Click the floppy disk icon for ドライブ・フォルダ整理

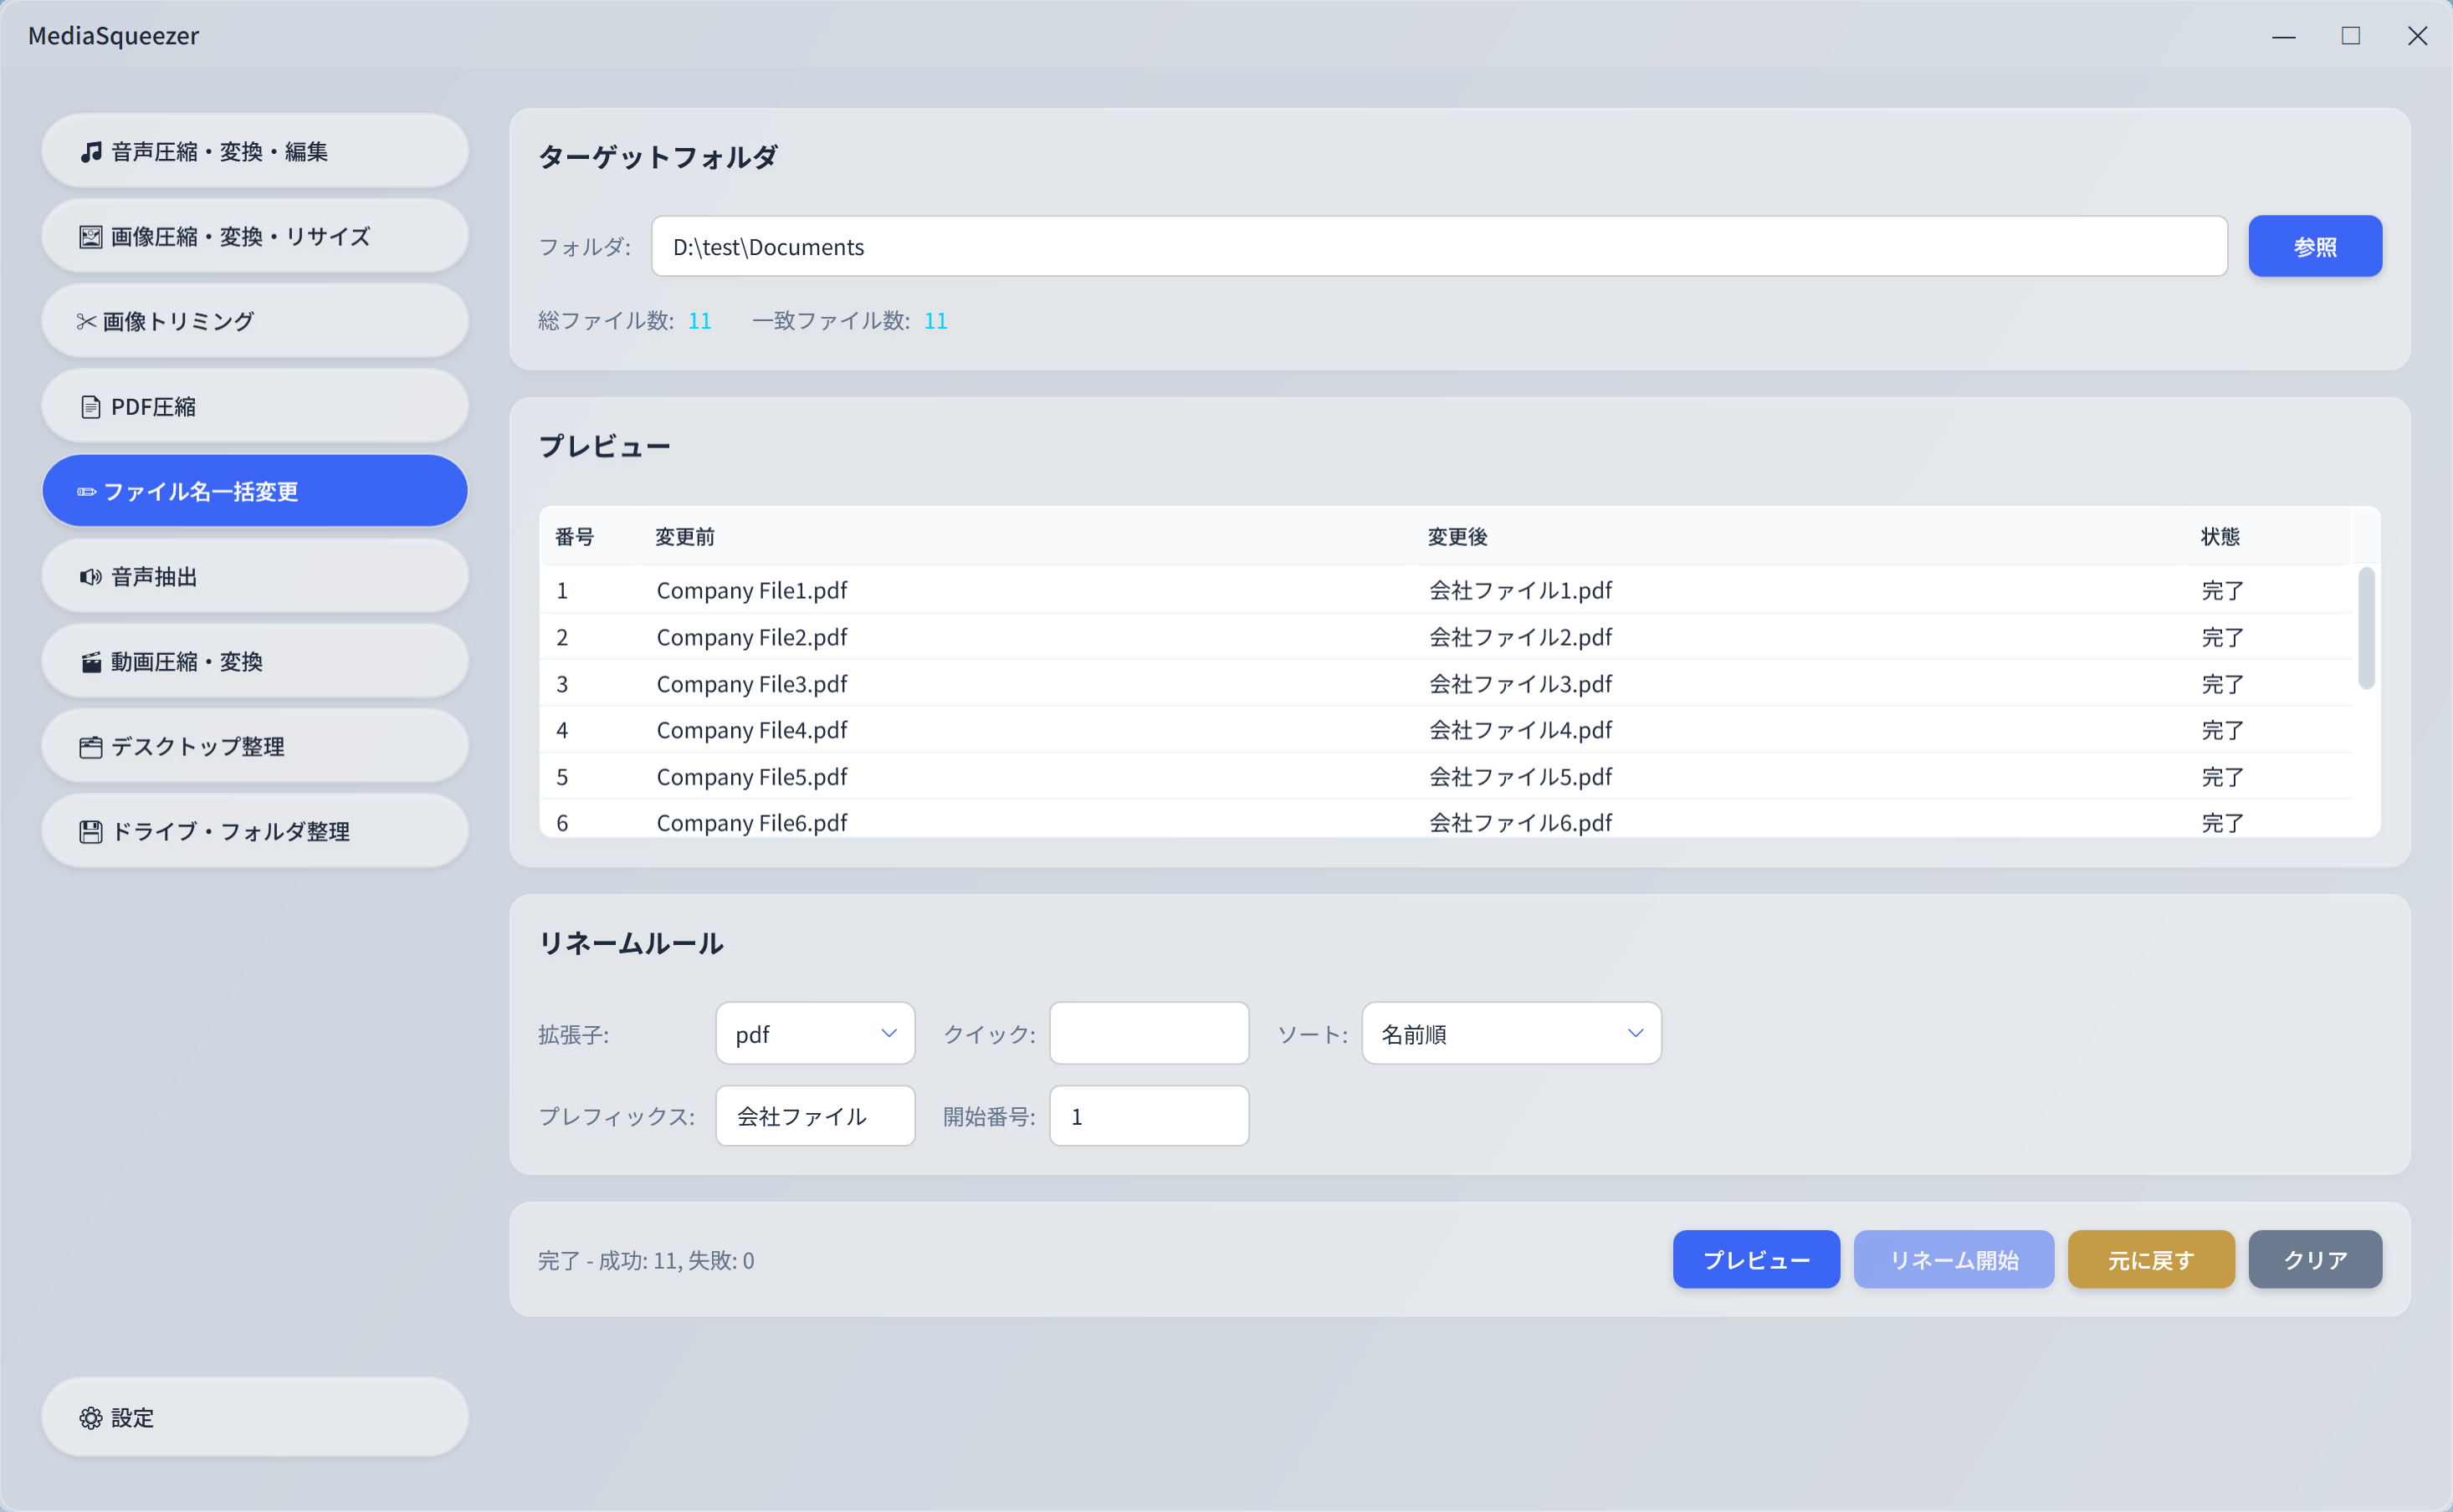(x=91, y=832)
